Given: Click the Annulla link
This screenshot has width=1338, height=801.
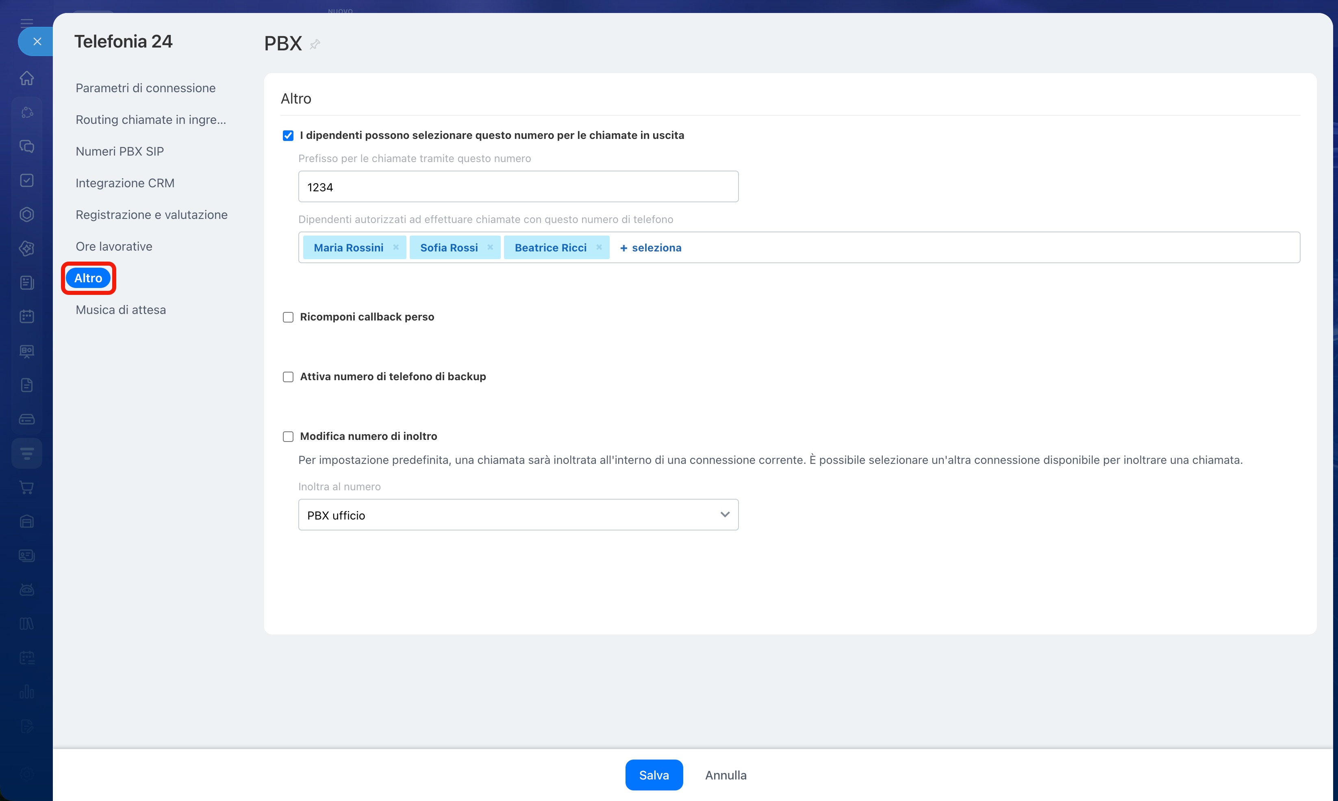Looking at the screenshot, I should click(x=725, y=775).
